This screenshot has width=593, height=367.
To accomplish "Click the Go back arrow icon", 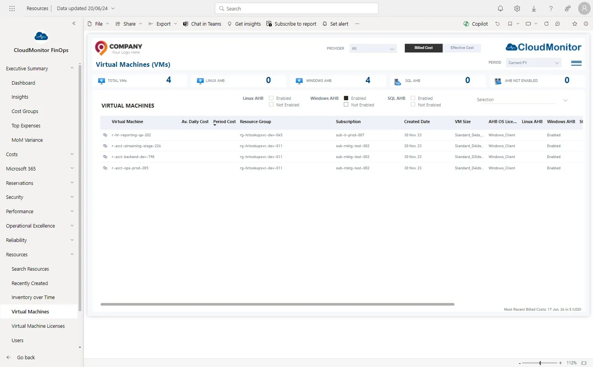I will pyautogui.click(x=9, y=357).
